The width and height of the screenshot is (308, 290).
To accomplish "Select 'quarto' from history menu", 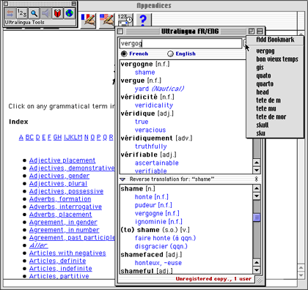I will pyautogui.click(x=275, y=84).
